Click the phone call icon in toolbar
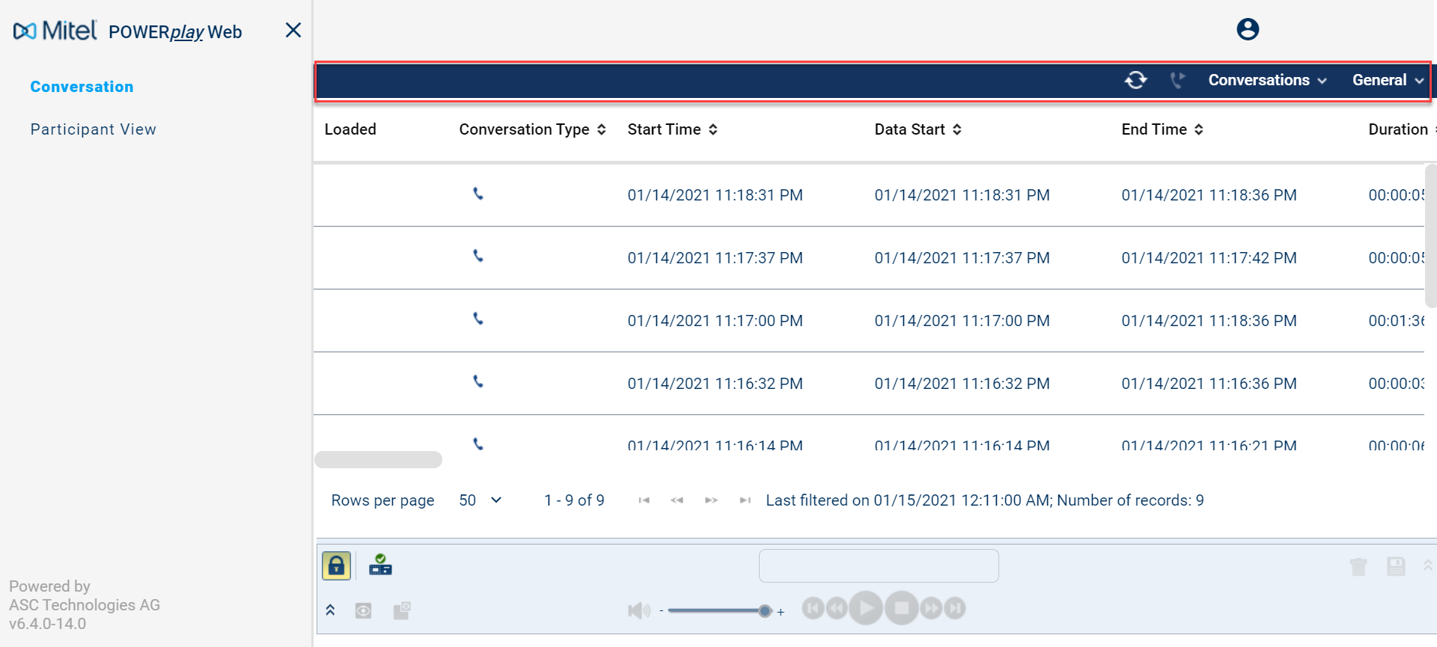This screenshot has width=1437, height=647. click(1177, 80)
